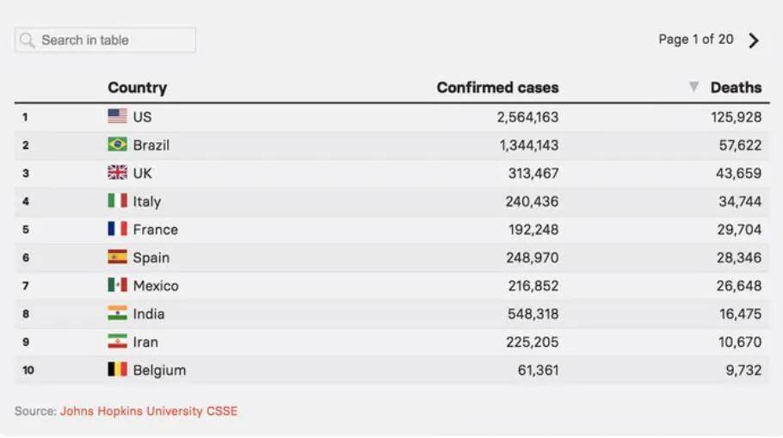The image size is (783, 438).
Task: Click the Spain flag icon
Action: click(117, 257)
